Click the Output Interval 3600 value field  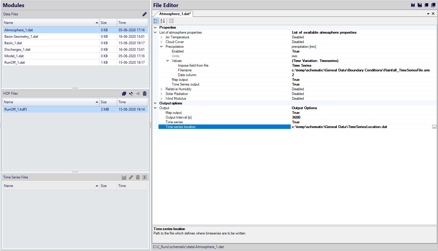tap(364, 117)
